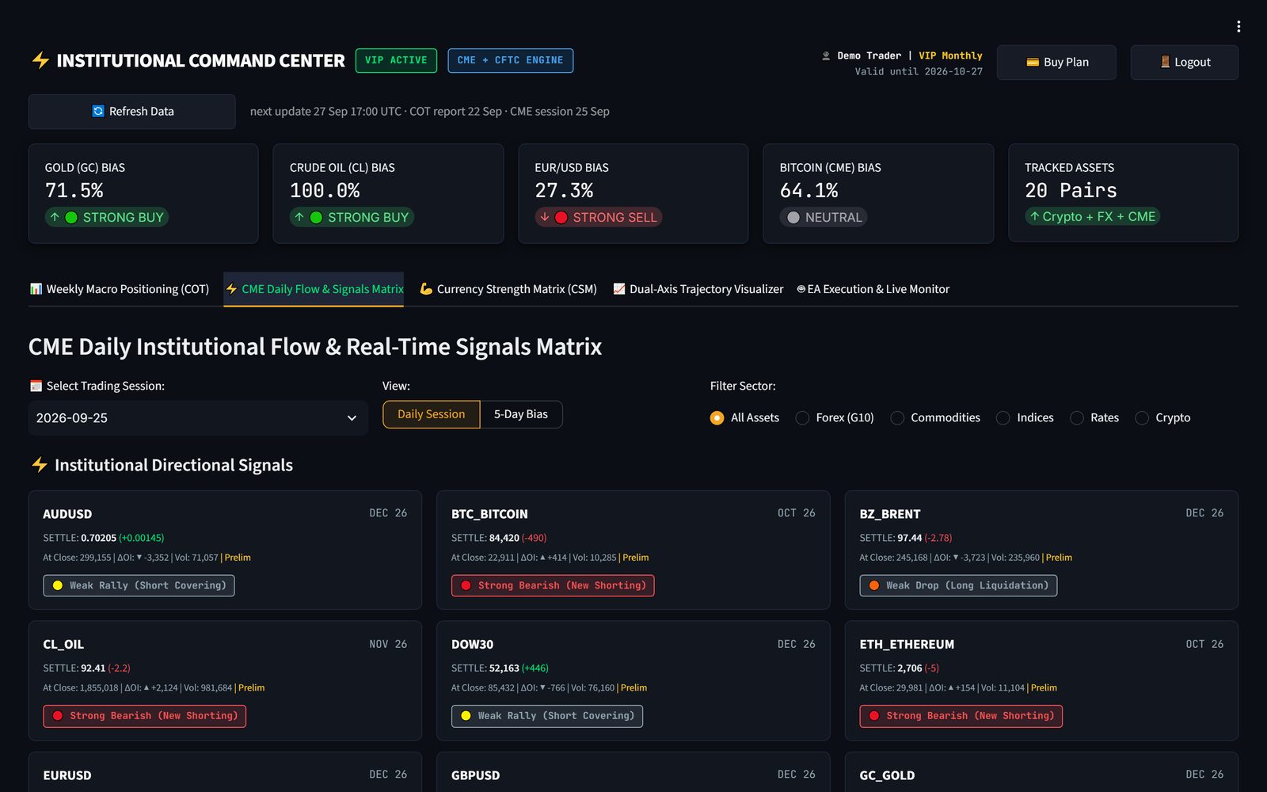Viewport: 1267px width, 792px height.
Task: Click the door icon in Logout
Action: (x=1165, y=62)
